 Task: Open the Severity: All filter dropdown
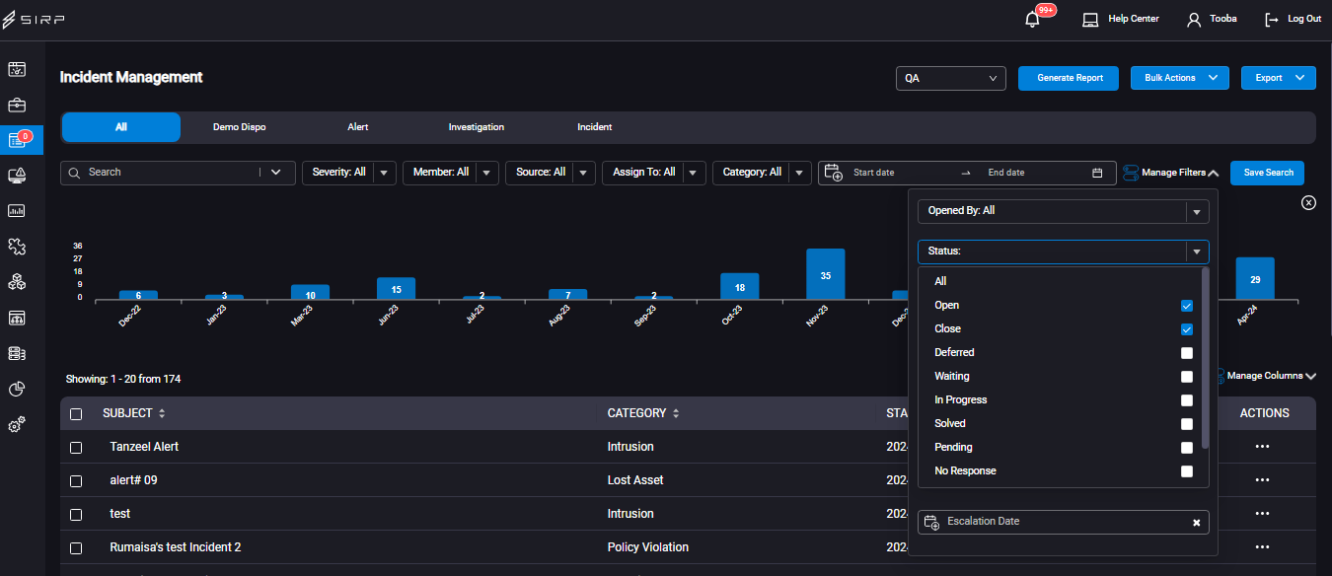tap(349, 173)
